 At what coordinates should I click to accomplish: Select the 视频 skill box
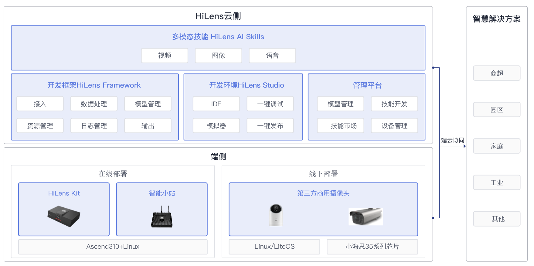(165, 56)
